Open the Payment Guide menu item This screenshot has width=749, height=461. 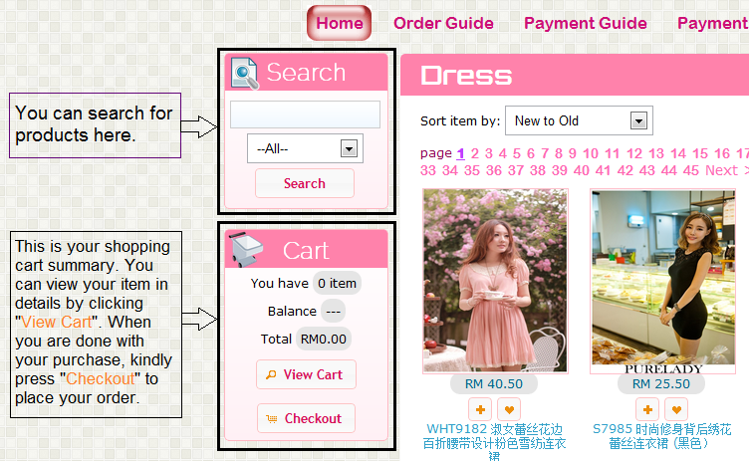pyautogui.click(x=585, y=23)
